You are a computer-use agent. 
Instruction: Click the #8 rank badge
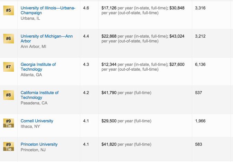(x=9, y=95)
